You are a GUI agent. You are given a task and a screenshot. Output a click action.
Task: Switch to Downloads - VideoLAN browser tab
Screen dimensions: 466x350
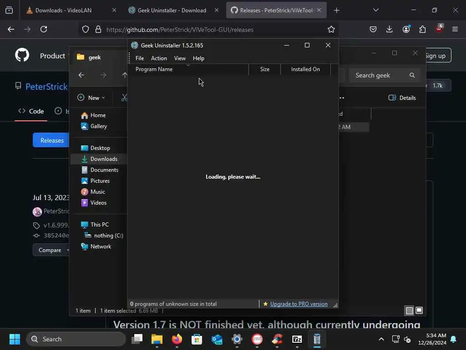click(71, 10)
